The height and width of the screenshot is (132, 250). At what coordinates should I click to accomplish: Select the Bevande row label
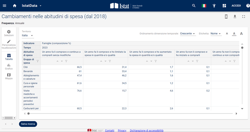click(28, 71)
